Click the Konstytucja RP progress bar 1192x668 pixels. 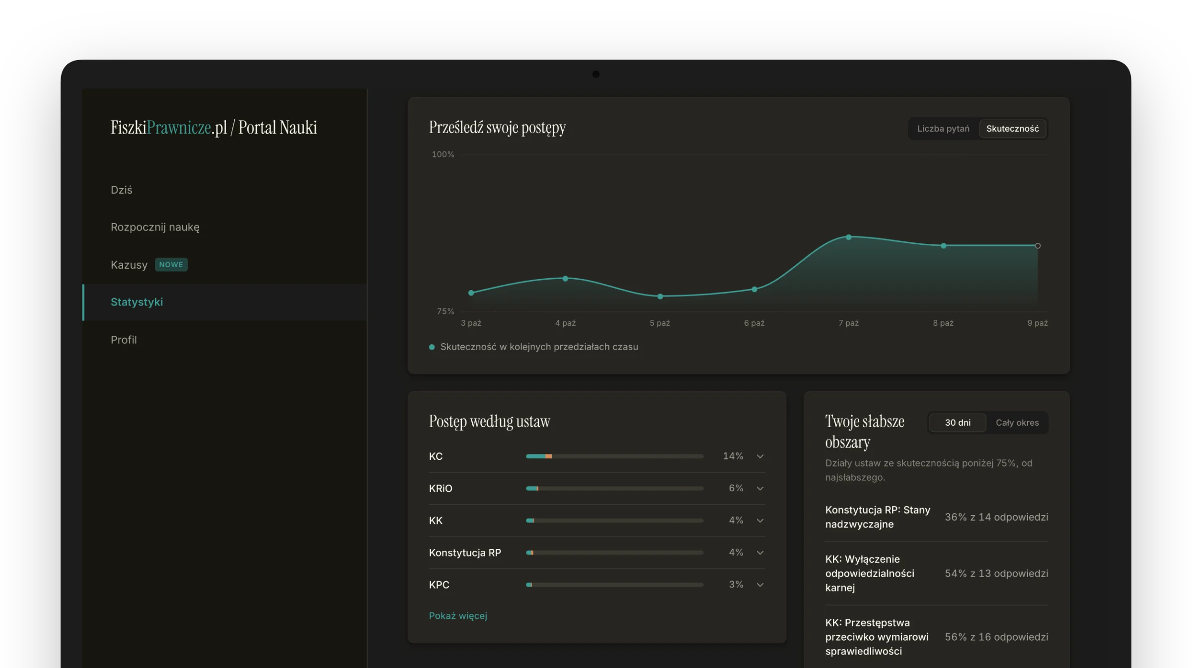click(x=615, y=553)
